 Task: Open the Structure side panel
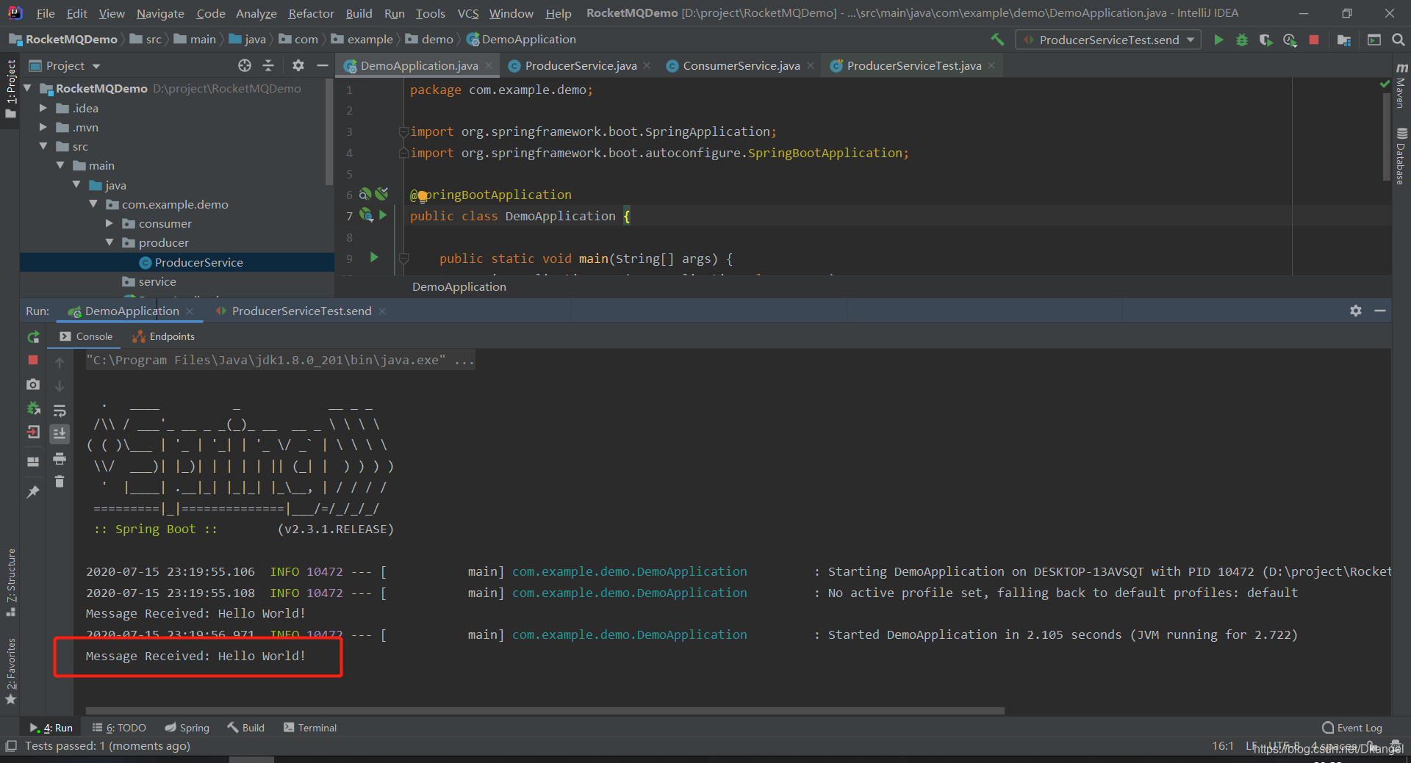(x=10, y=582)
